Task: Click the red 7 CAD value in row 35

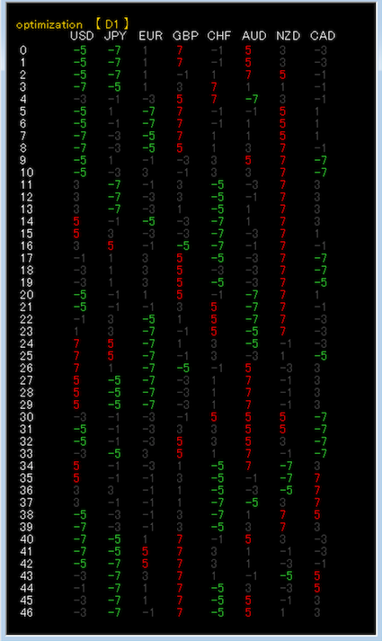Action: [317, 478]
